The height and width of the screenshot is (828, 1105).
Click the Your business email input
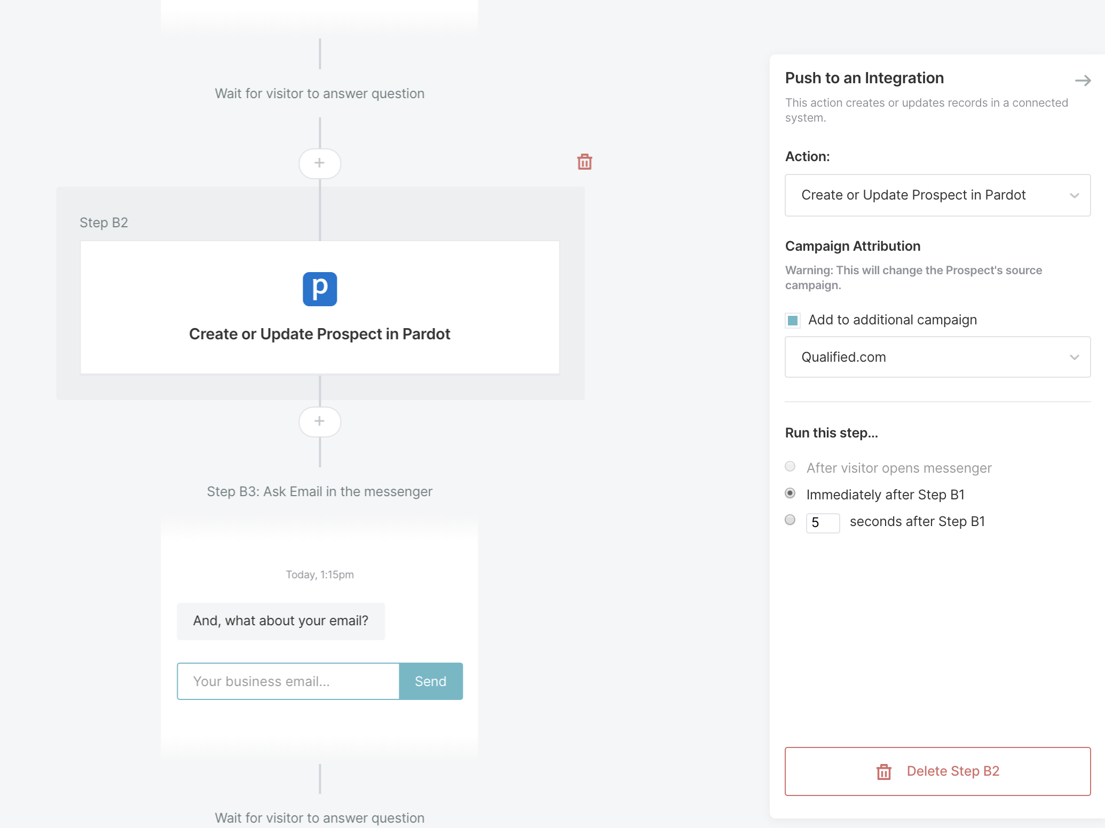pos(288,681)
